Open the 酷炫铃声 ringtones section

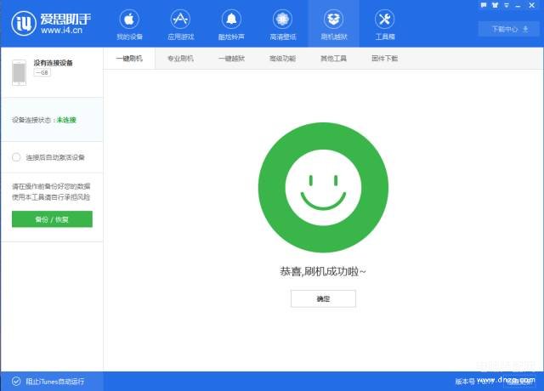(231, 25)
